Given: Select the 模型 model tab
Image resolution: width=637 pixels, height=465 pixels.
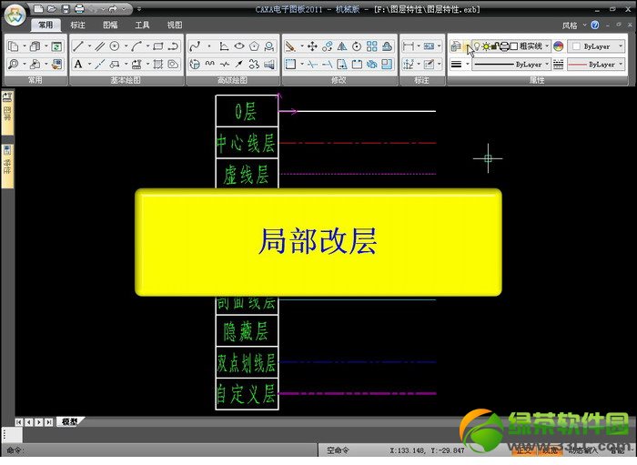Looking at the screenshot, I should [x=69, y=421].
